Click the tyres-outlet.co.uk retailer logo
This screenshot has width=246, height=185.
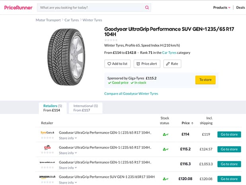tap(47, 162)
